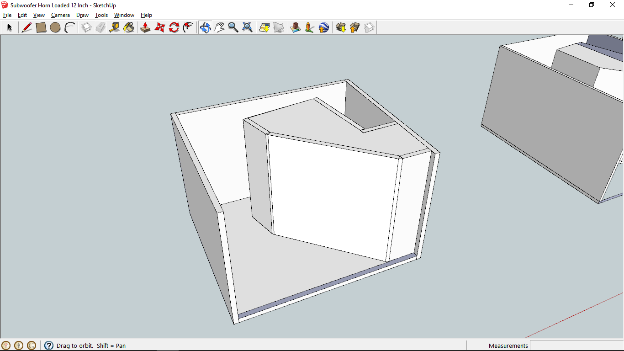
Task: Choose the Zoom magnifier tool
Action: [233, 27]
